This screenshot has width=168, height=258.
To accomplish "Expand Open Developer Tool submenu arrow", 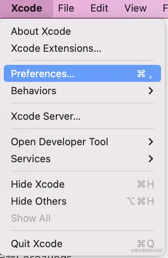I will (151, 142).
